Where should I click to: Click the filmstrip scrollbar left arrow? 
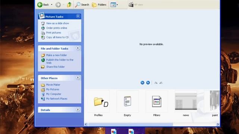point(86,124)
